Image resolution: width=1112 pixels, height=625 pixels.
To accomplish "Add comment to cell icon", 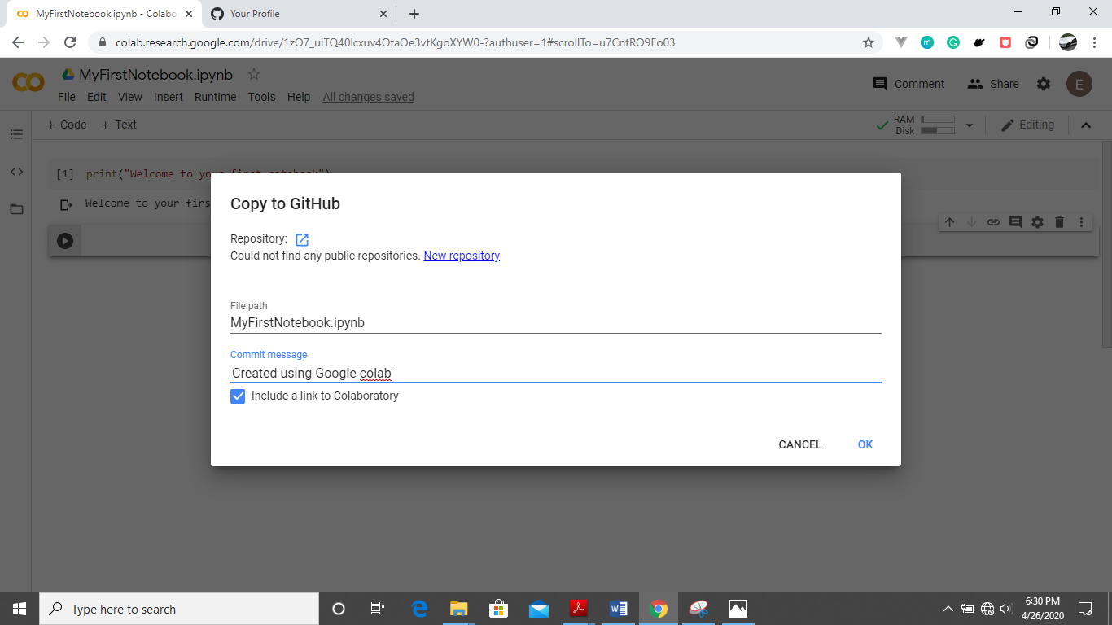I will (1015, 222).
